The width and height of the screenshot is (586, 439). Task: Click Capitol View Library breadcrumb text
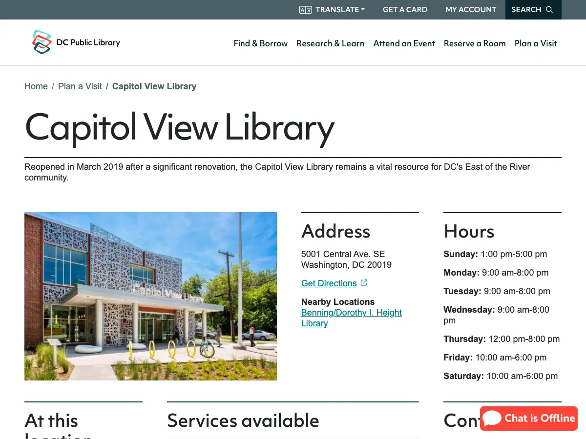click(154, 86)
